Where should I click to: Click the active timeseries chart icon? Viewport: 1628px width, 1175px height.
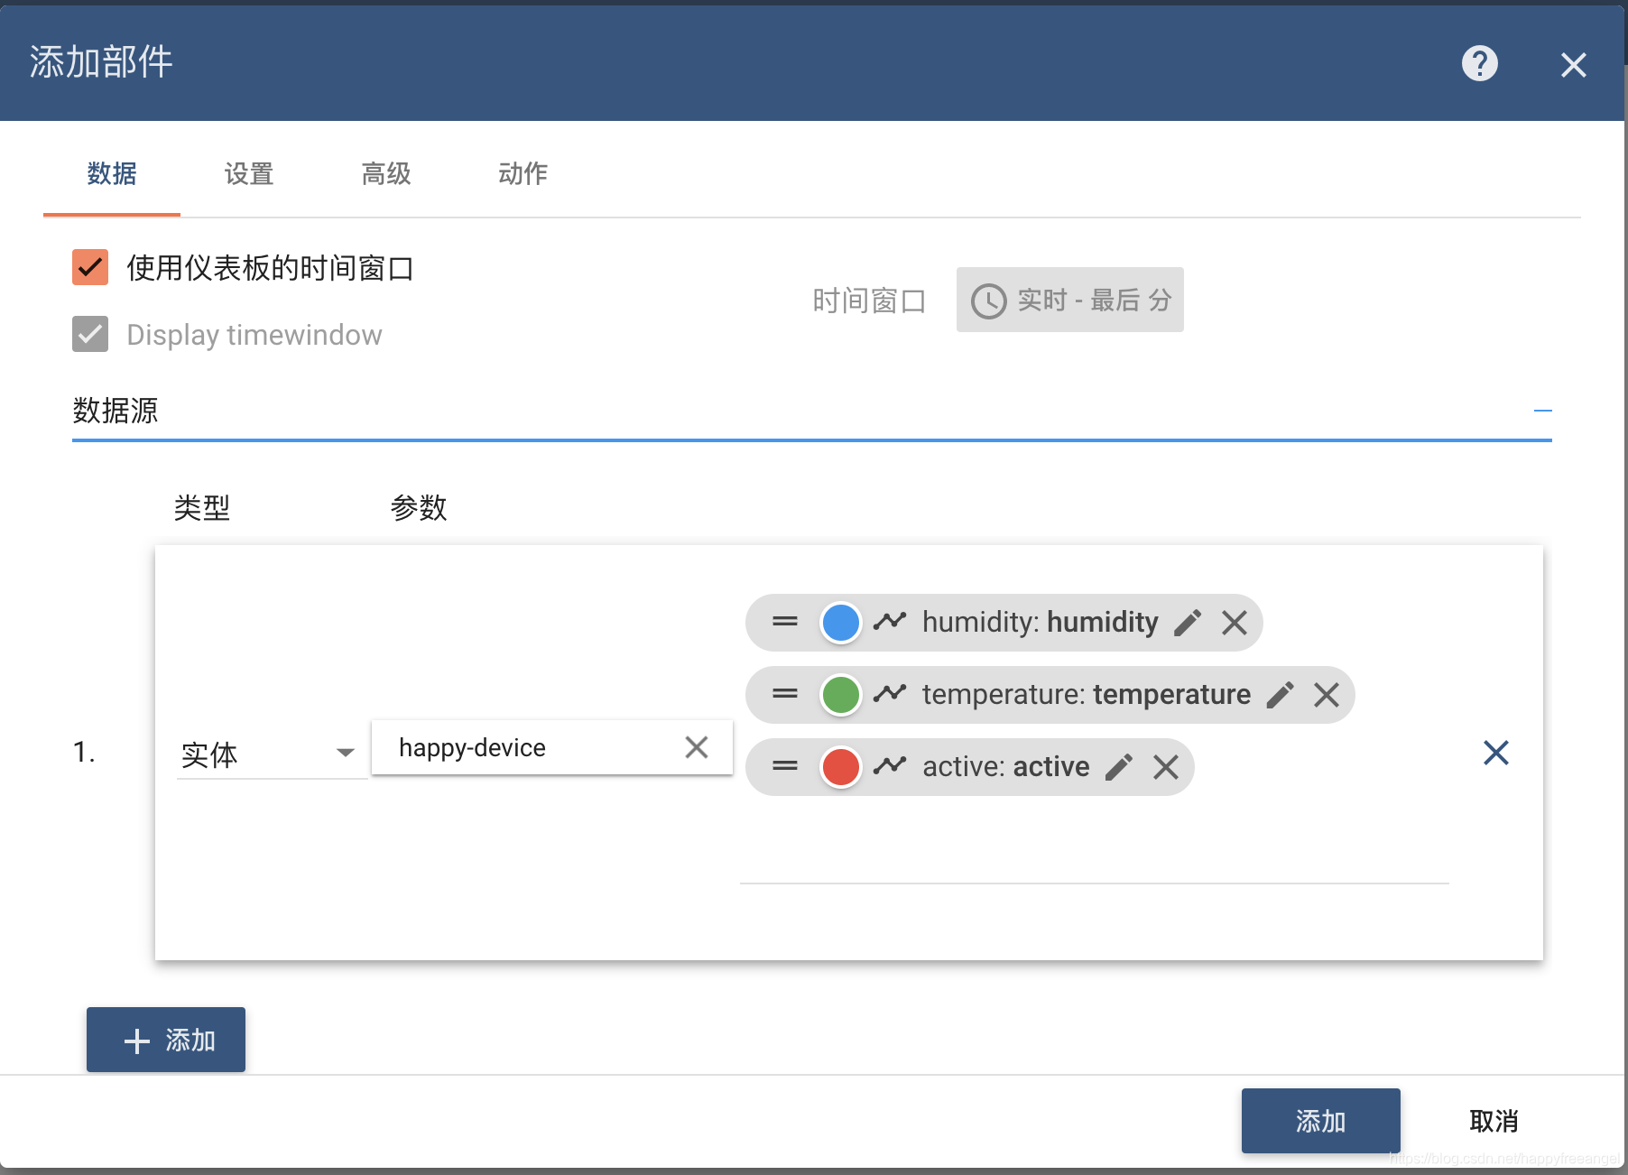[890, 765]
